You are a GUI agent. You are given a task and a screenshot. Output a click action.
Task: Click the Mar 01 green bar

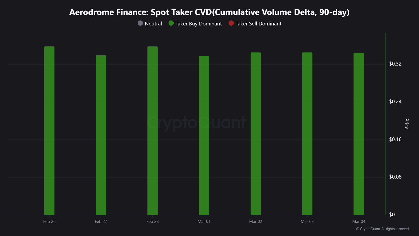point(204,135)
